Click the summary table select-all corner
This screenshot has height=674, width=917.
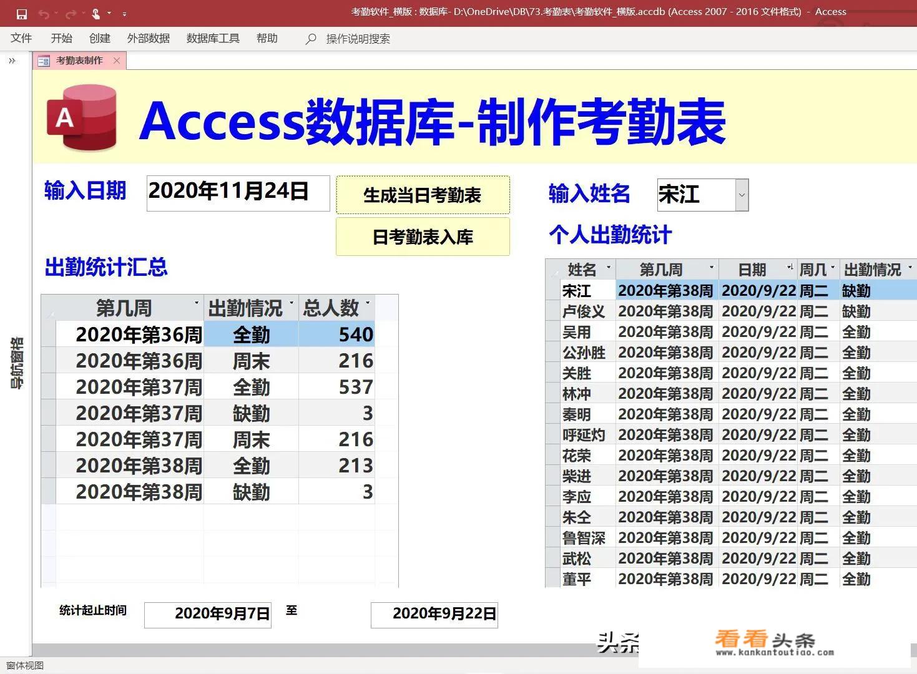(x=49, y=308)
